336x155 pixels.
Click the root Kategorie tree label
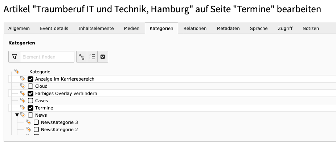click(40, 72)
